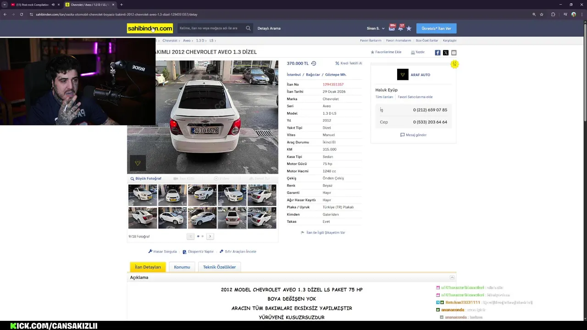Click Hasar Sorgula

click(x=162, y=252)
